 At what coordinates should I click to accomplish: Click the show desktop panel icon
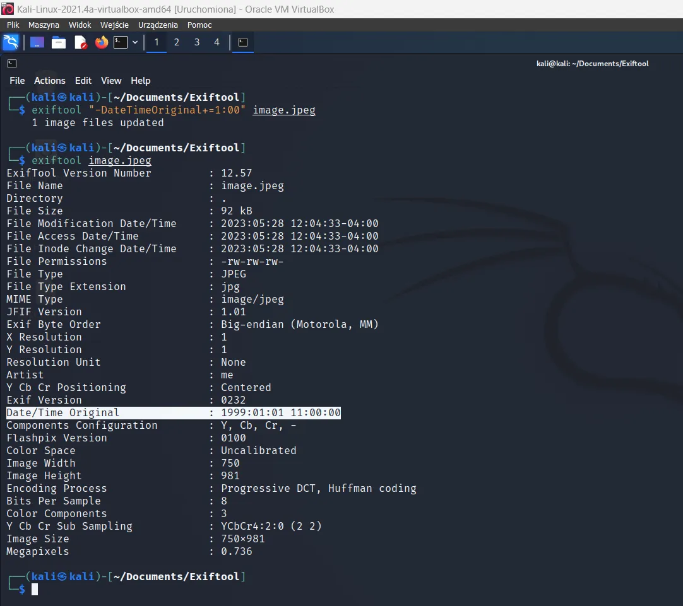(37, 42)
